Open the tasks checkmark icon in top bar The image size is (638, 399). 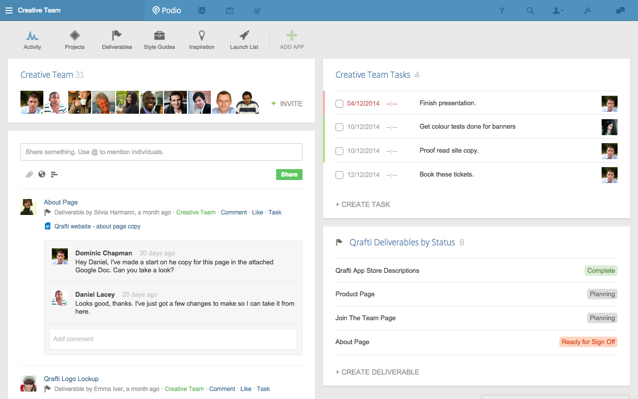[x=258, y=10]
